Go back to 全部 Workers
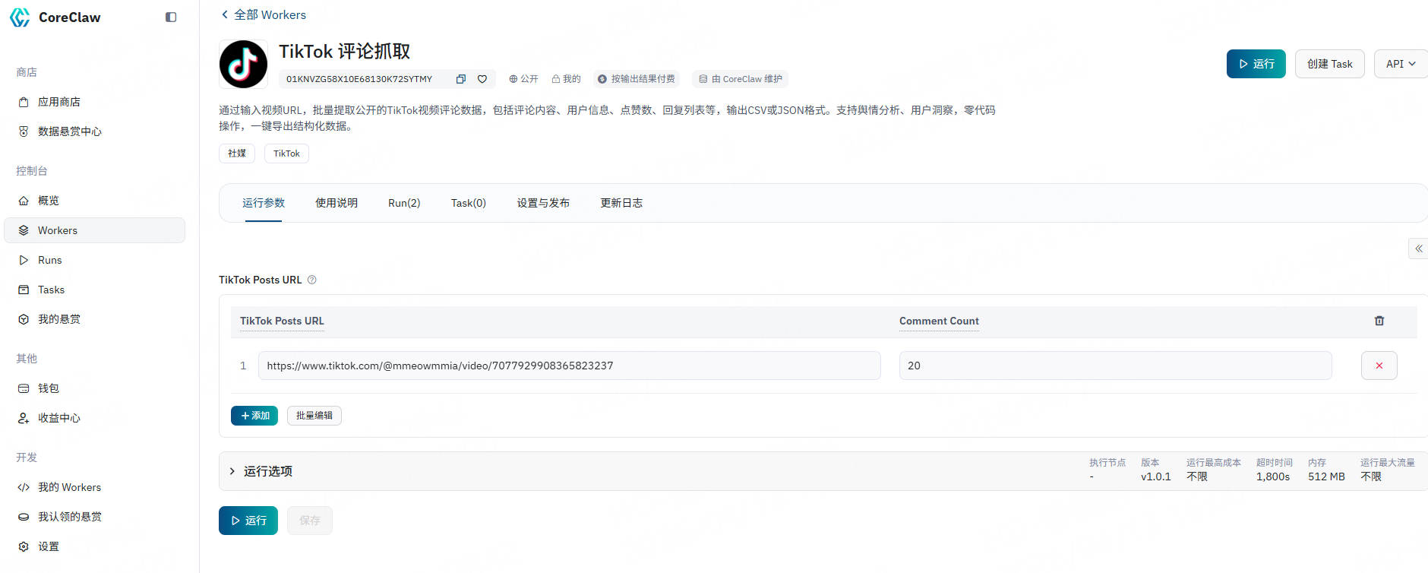1428x573 pixels. [263, 14]
